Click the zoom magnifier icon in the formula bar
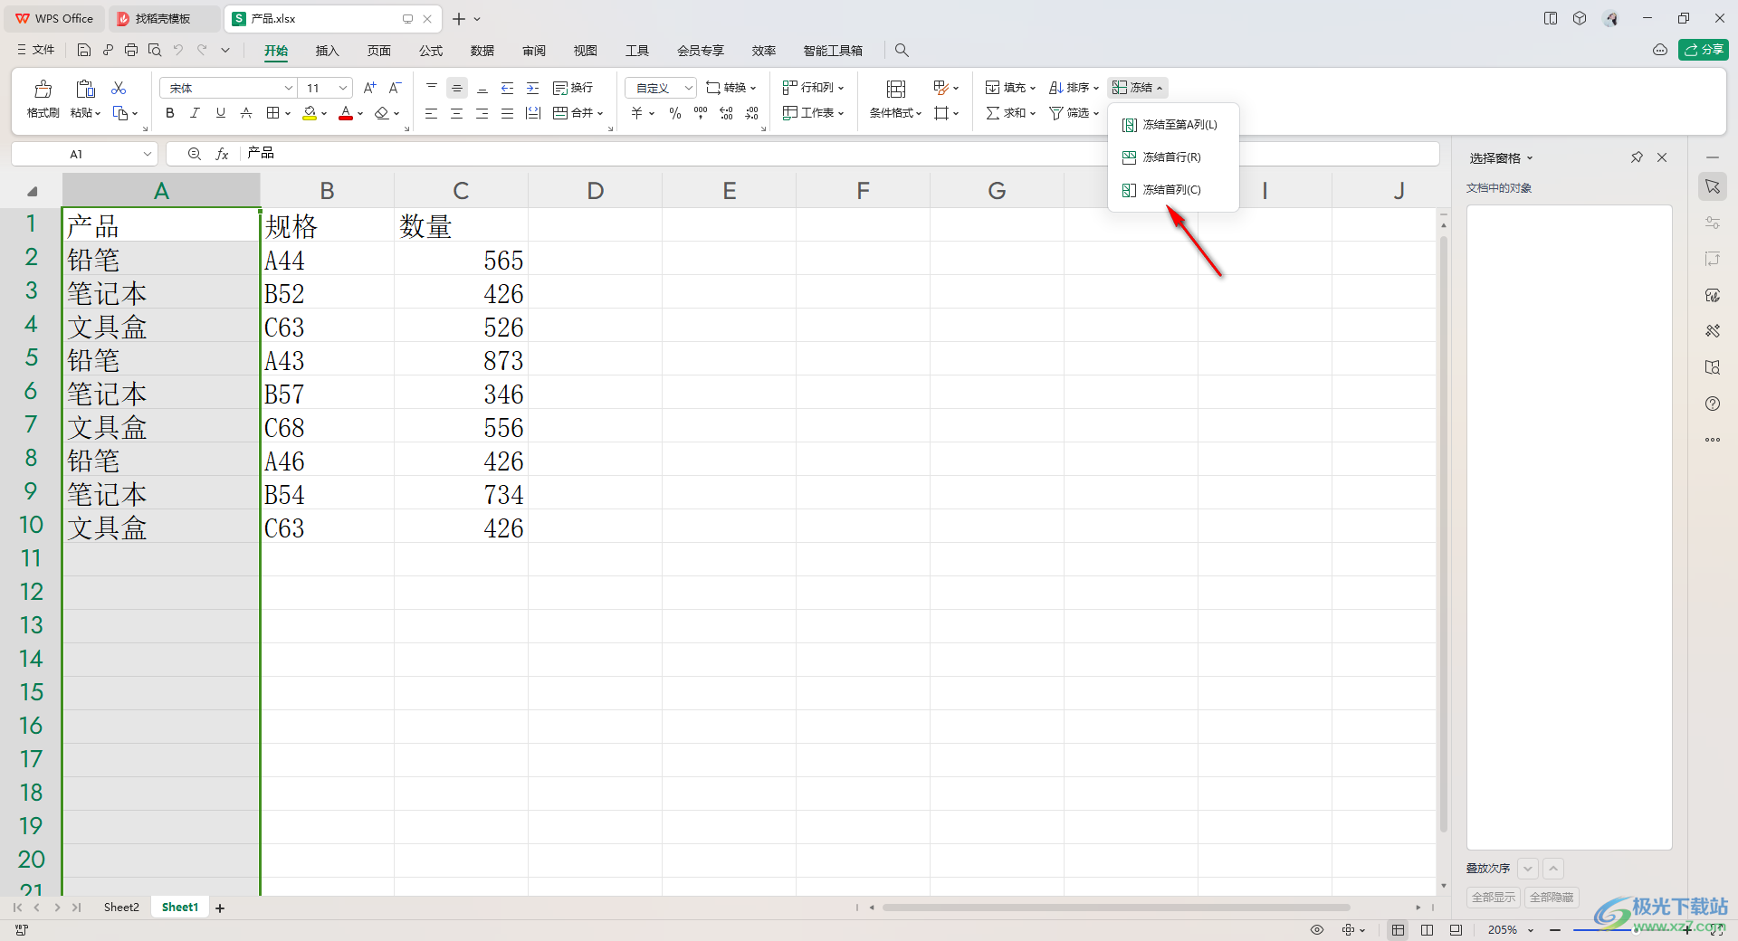Viewport: 1738px width, 941px height. (194, 154)
